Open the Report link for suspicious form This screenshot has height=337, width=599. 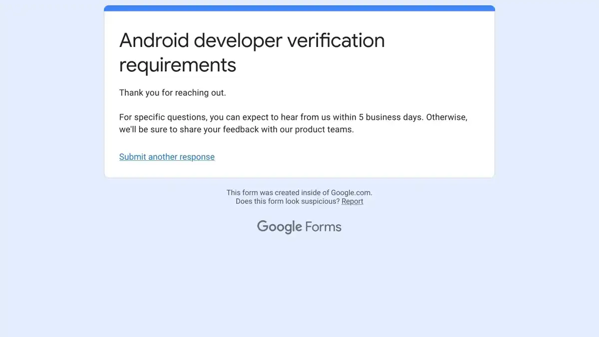tap(352, 202)
